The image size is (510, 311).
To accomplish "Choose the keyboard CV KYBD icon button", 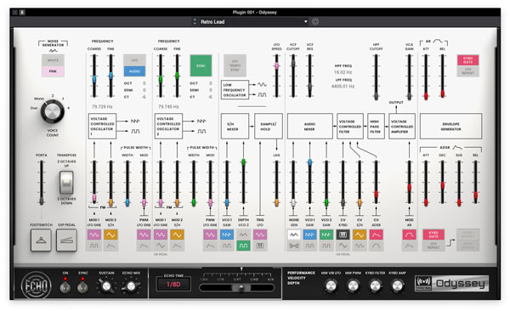I will [x=343, y=235].
